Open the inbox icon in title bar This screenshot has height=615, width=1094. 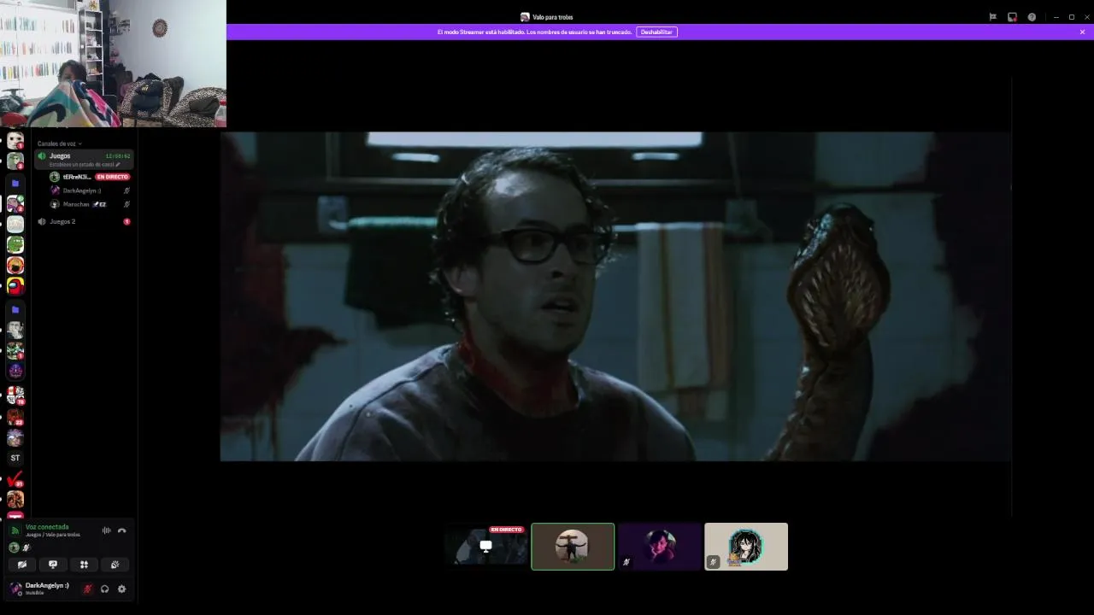[x=1012, y=17]
